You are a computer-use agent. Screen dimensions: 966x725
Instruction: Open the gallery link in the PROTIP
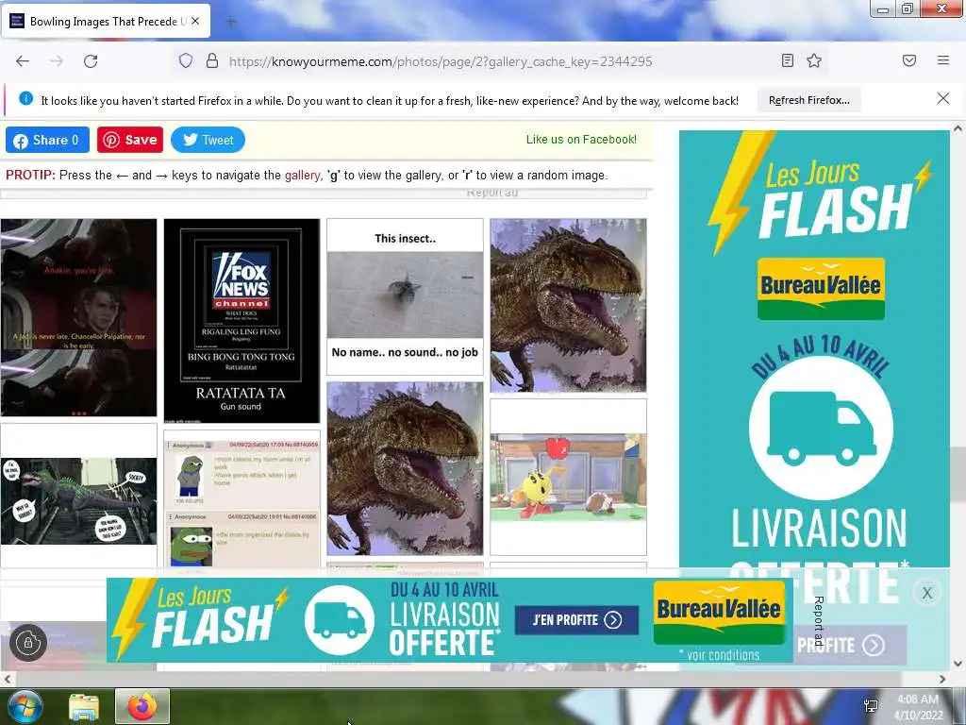point(302,175)
